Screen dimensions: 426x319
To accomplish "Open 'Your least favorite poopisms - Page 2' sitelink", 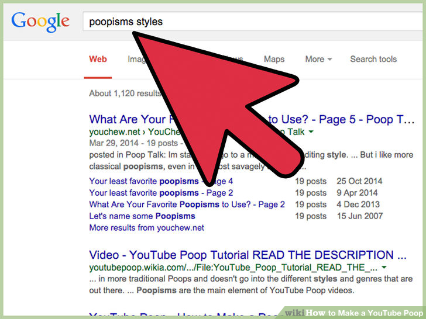I will 161,193.
